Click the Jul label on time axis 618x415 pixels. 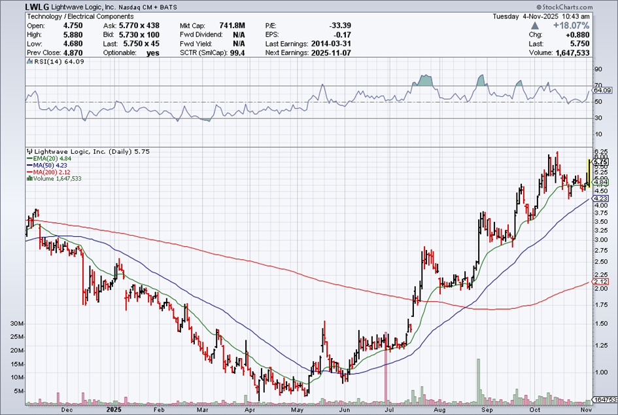click(389, 410)
